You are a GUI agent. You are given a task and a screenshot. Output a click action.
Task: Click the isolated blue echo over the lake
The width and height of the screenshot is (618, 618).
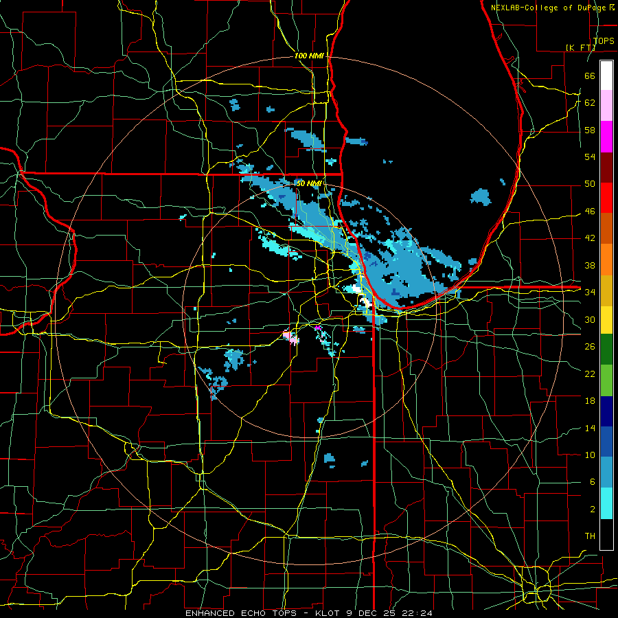pos(481,196)
